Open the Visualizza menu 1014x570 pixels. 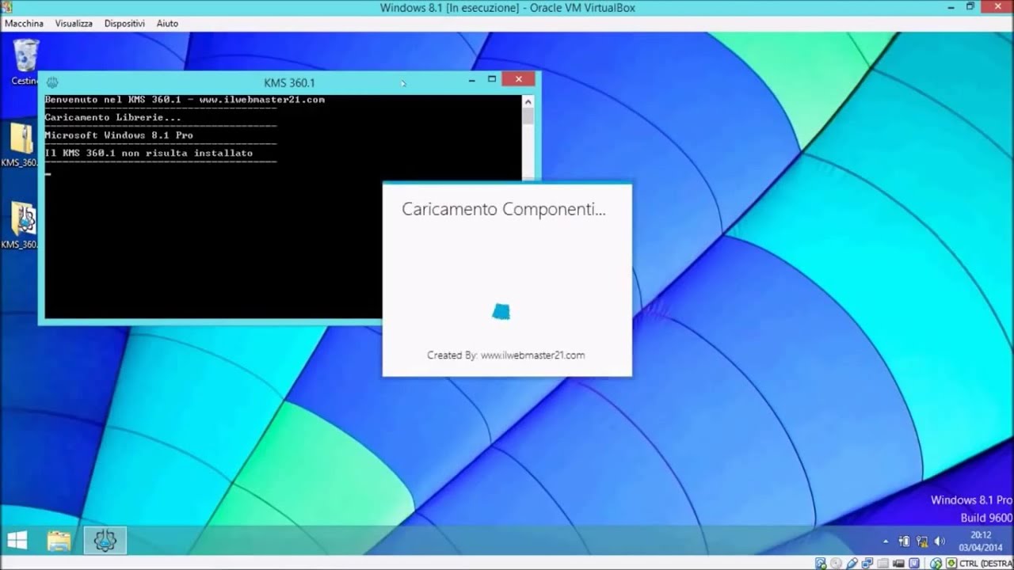pos(74,24)
